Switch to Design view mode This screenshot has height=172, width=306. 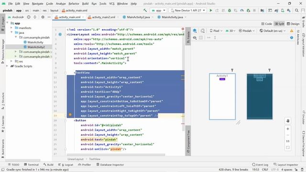point(293,24)
